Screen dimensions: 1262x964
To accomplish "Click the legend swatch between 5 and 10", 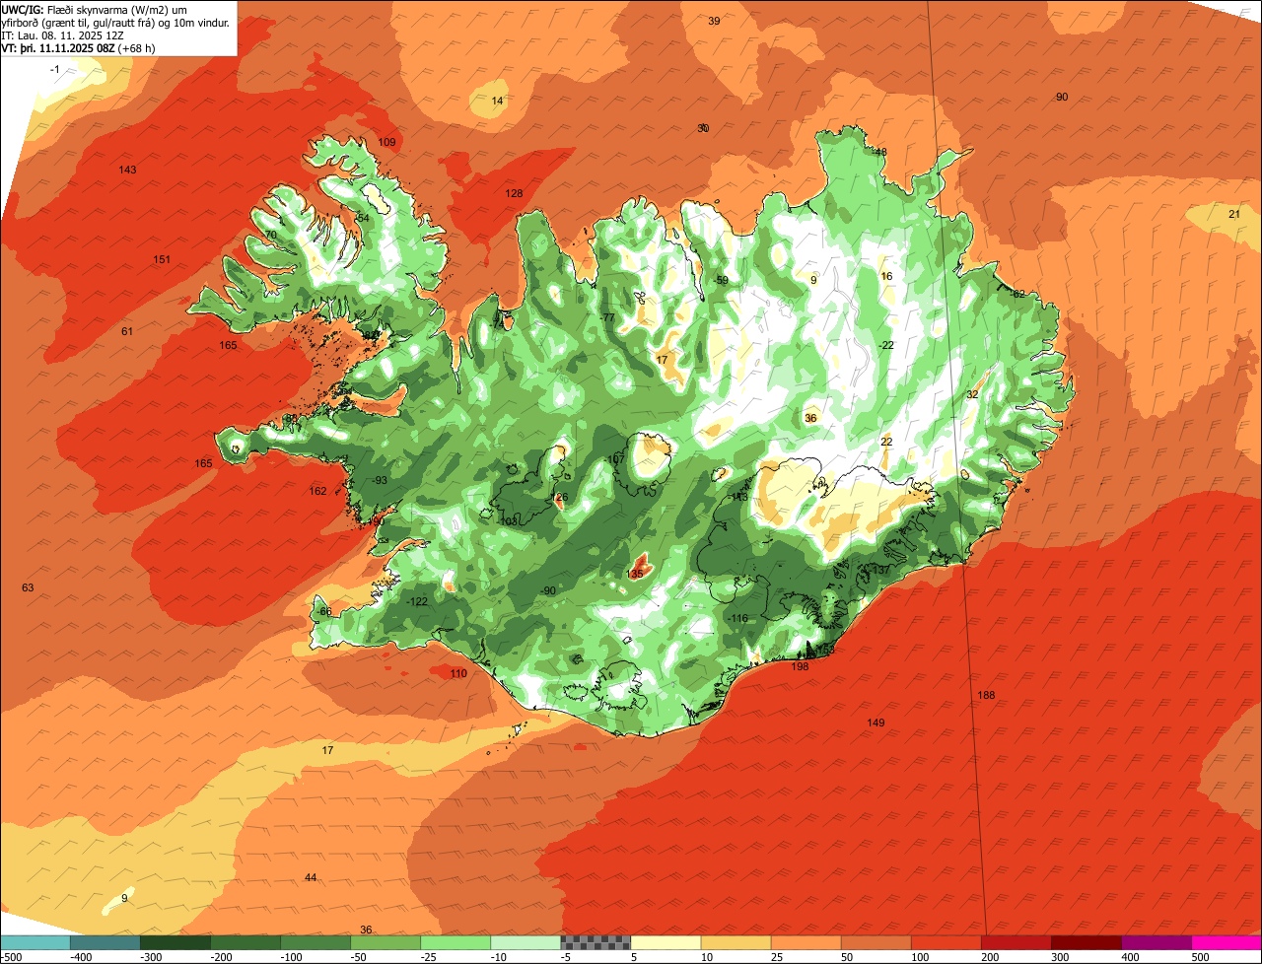I will coord(666,942).
